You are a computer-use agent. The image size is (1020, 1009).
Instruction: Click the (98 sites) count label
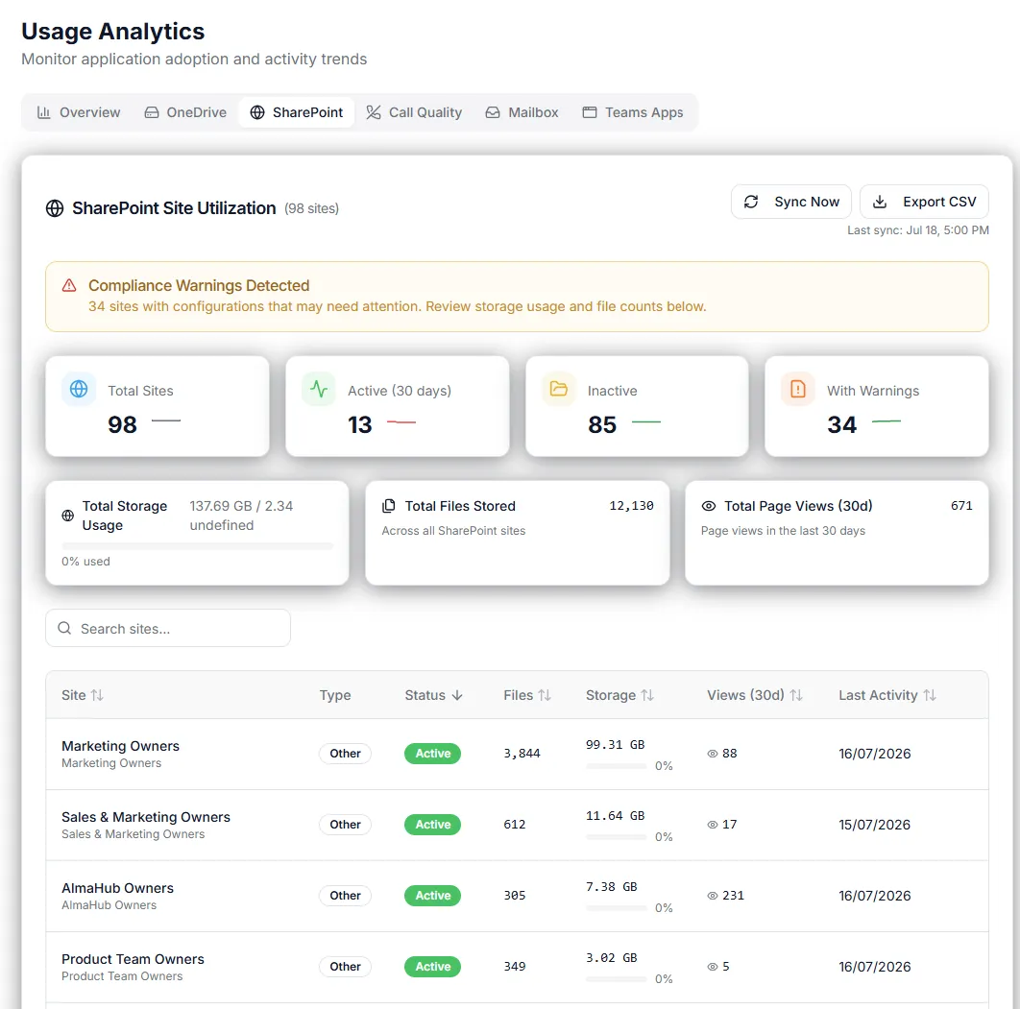pos(311,208)
